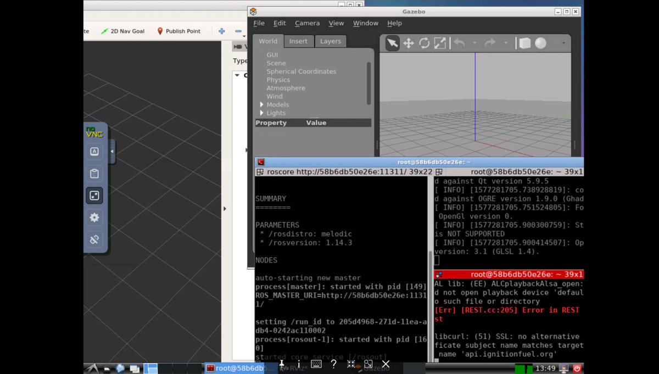Toggle noVNC fullscreen mode
This screenshot has width=659, height=374.
tap(94, 196)
